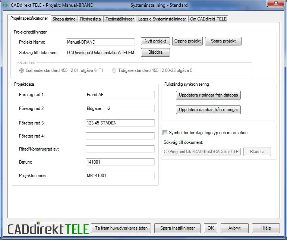The image size is (287, 240).
Task: Open help with the Hjälp button
Action: [x=266, y=228]
